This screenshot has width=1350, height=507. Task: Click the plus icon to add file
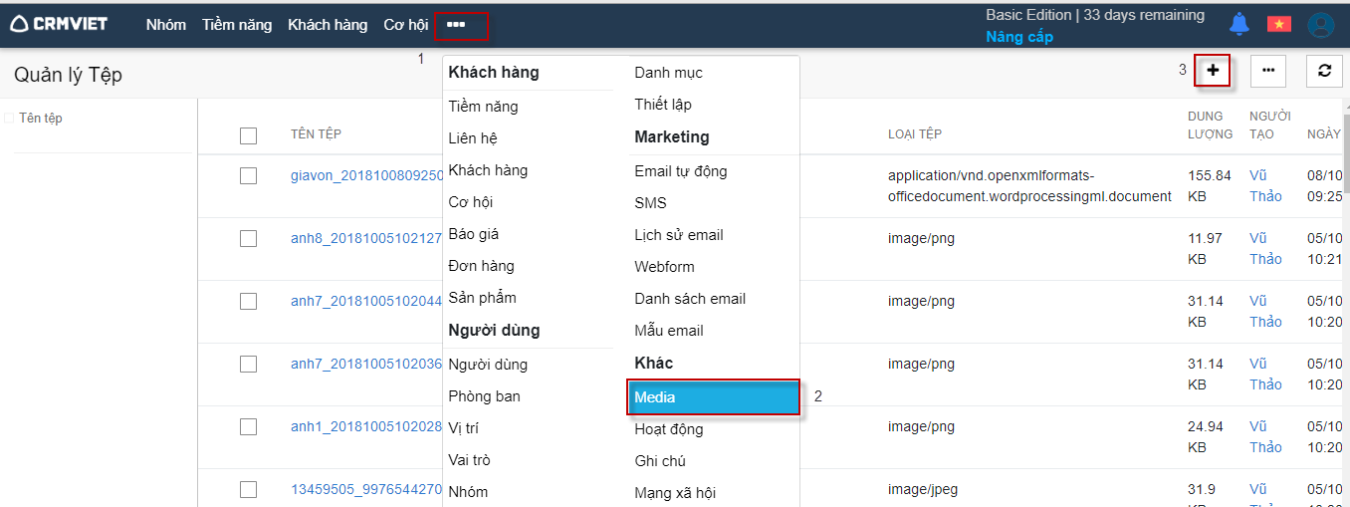[1213, 71]
